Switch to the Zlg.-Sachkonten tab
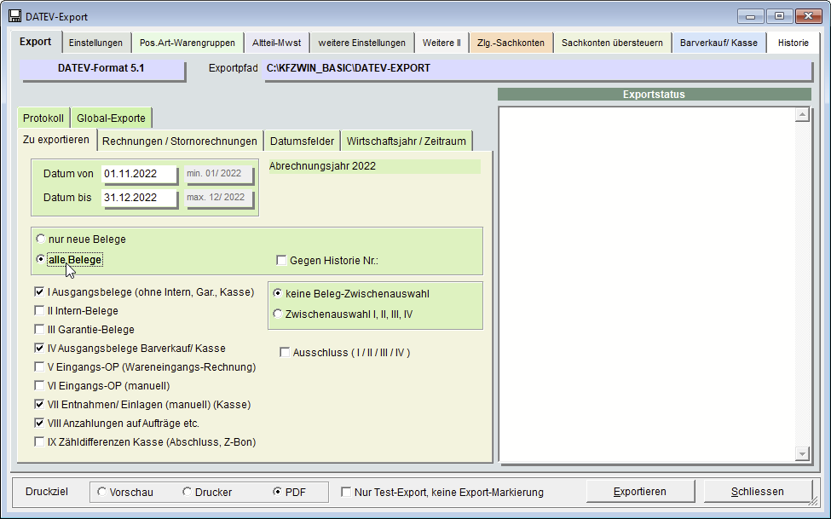Screen dimensions: 831x519 511,43
